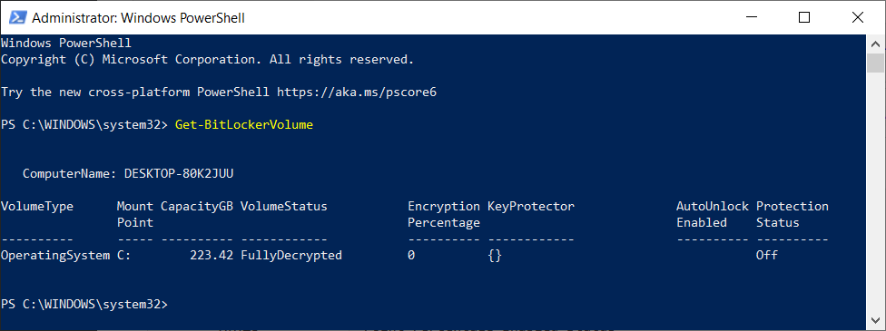This screenshot has height=331, width=886.
Task: Click the empty KeyProtector {} value
Action: [495, 256]
